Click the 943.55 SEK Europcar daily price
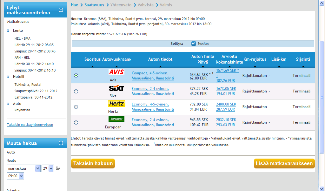This screenshot has height=191, width=325. [199, 120]
